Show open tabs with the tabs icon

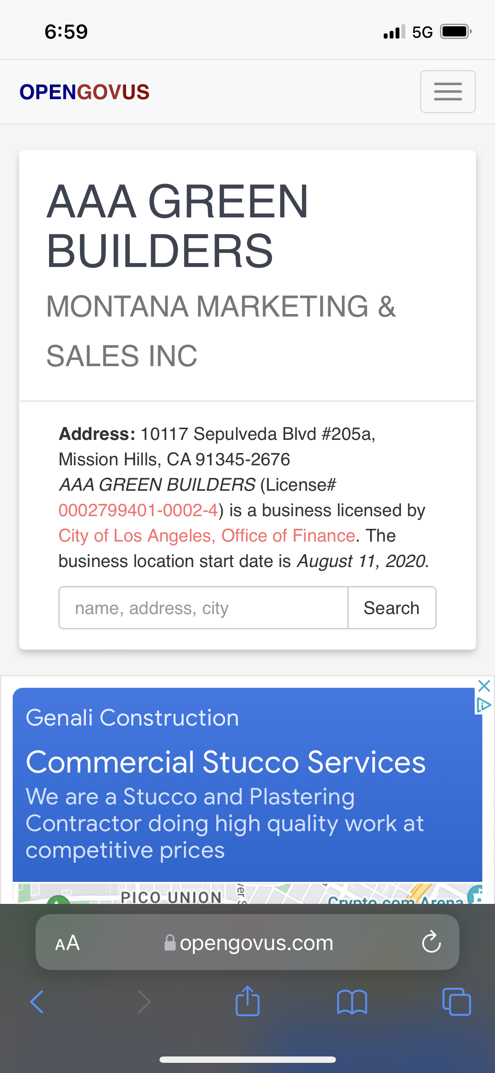[x=456, y=1002]
